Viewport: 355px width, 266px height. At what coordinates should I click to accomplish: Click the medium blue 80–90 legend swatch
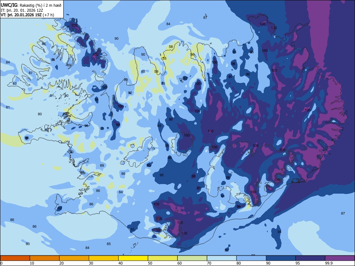(251, 258)
